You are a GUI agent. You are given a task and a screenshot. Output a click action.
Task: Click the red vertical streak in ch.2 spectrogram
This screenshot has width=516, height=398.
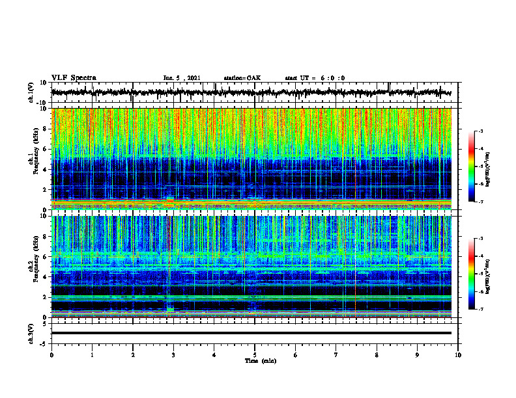point(356,267)
